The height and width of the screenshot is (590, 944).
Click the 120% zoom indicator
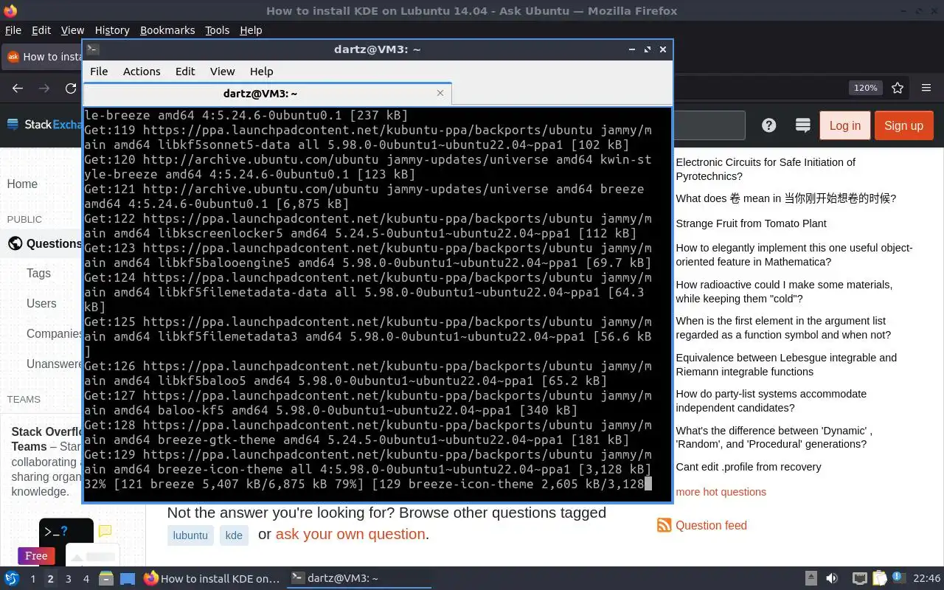pos(866,88)
